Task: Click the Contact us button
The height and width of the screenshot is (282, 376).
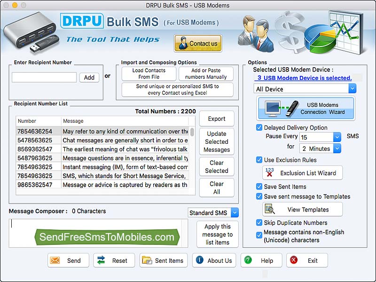Action: pyautogui.click(x=198, y=43)
